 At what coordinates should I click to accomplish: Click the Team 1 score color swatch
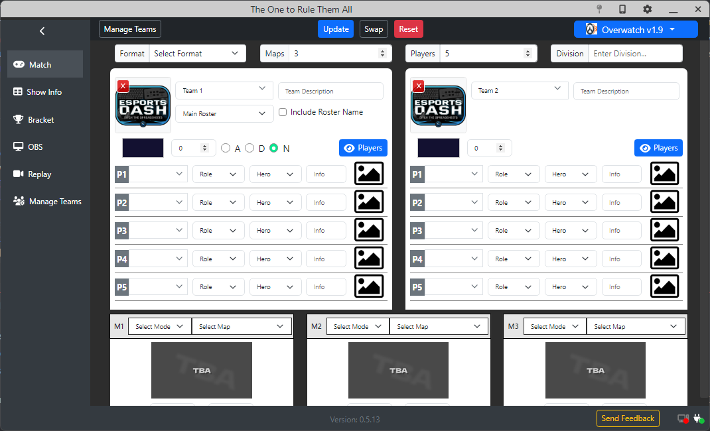tap(142, 147)
